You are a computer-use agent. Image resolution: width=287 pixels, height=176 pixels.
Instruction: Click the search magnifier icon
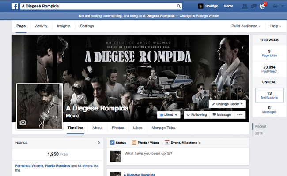(x=179, y=6)
